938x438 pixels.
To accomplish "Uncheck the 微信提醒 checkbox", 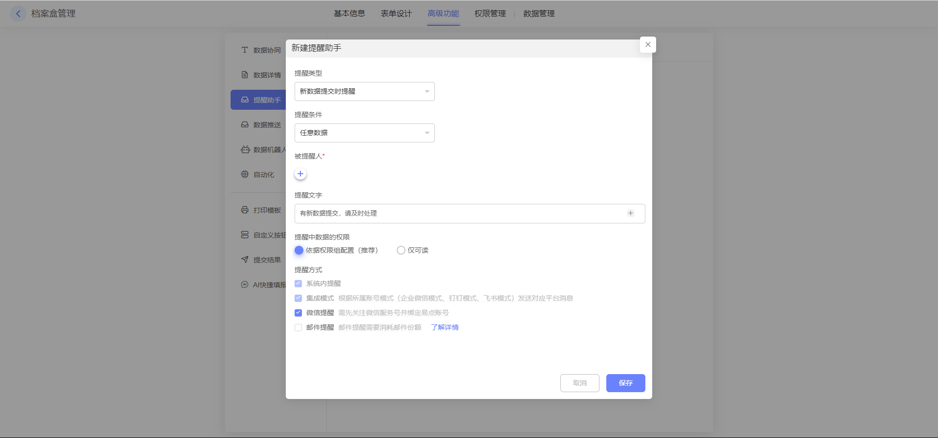I will pos(298,313).
